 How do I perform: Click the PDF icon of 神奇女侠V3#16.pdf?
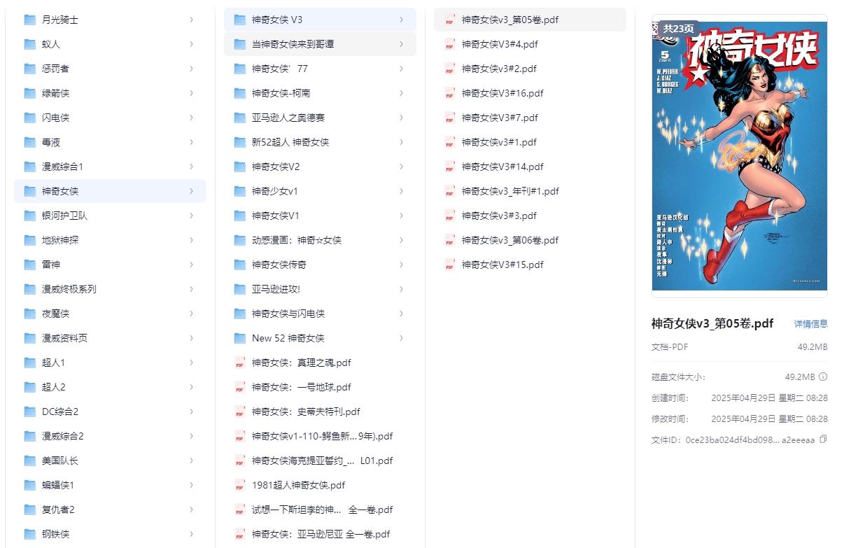tap(449, 93)
